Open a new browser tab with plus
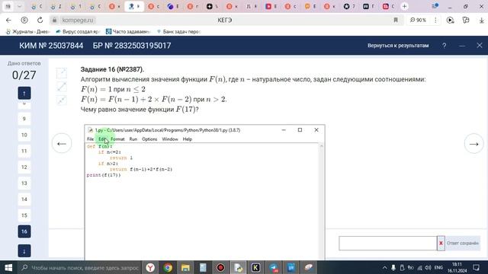 pos(404,6)
